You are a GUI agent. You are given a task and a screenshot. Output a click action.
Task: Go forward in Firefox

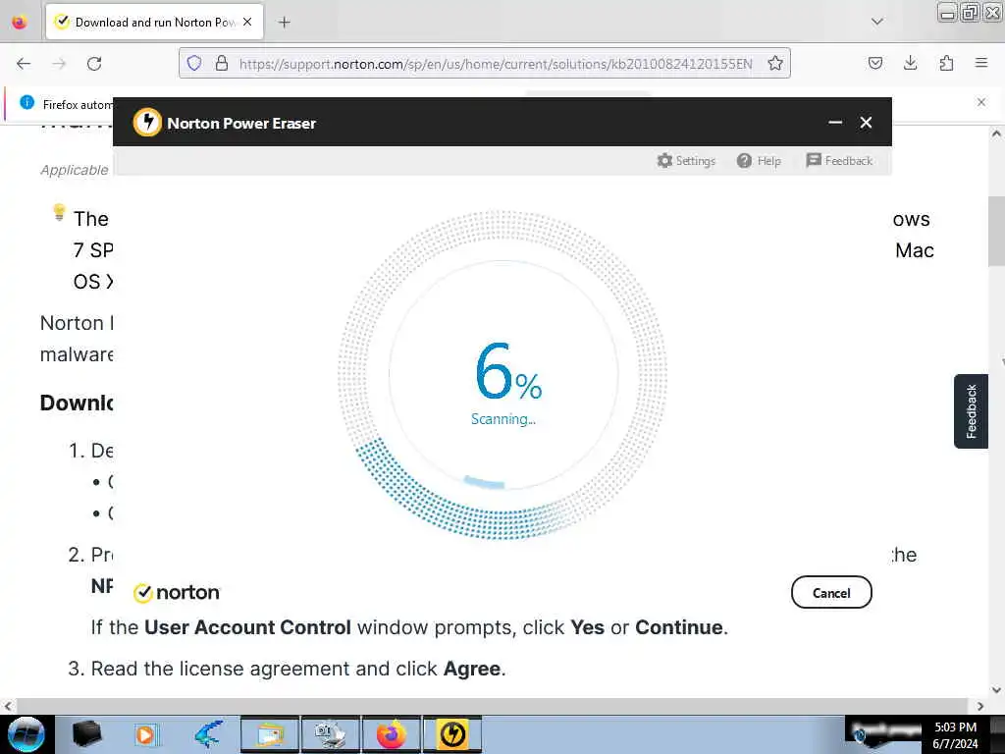tap(59, 64)
